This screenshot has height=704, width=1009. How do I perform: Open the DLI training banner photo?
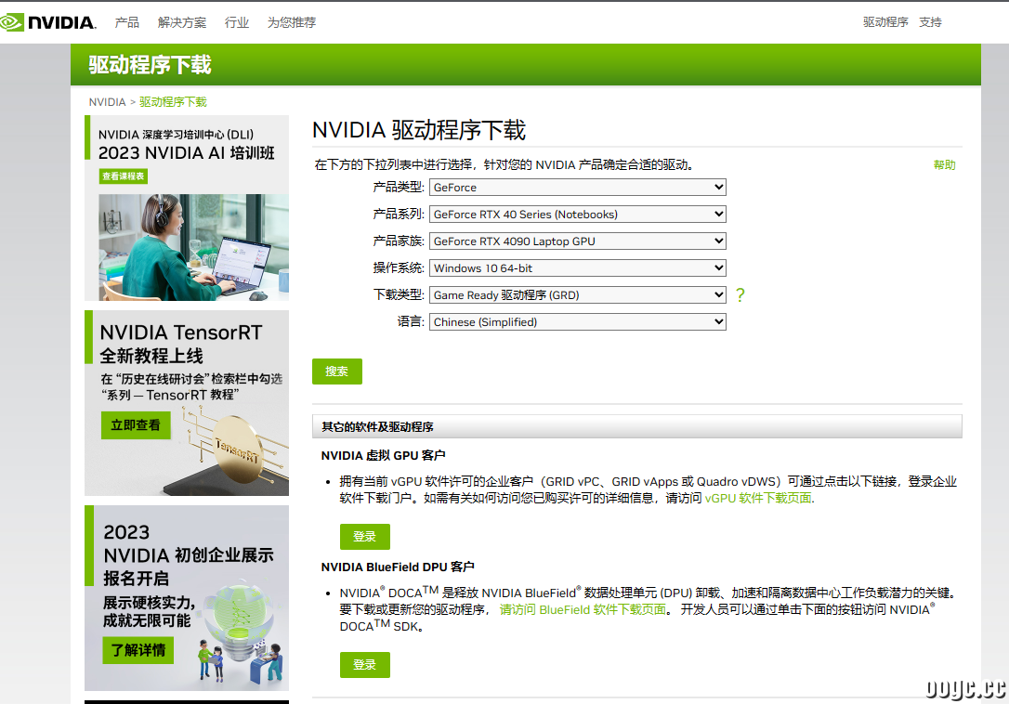(193, 247)
